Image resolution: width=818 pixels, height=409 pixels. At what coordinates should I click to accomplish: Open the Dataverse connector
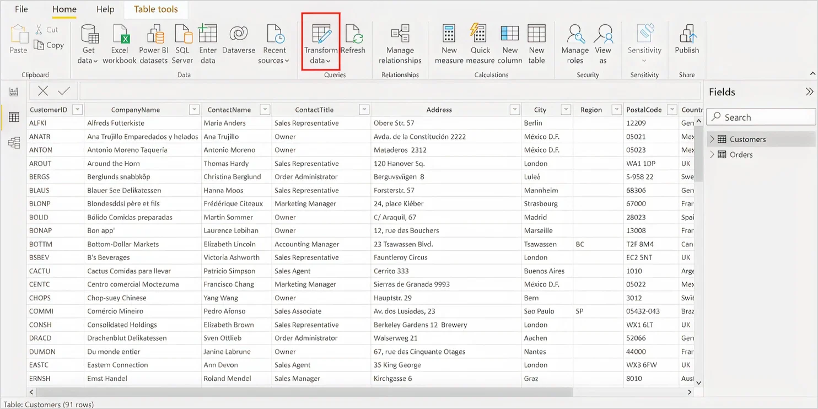pos(239,39)
